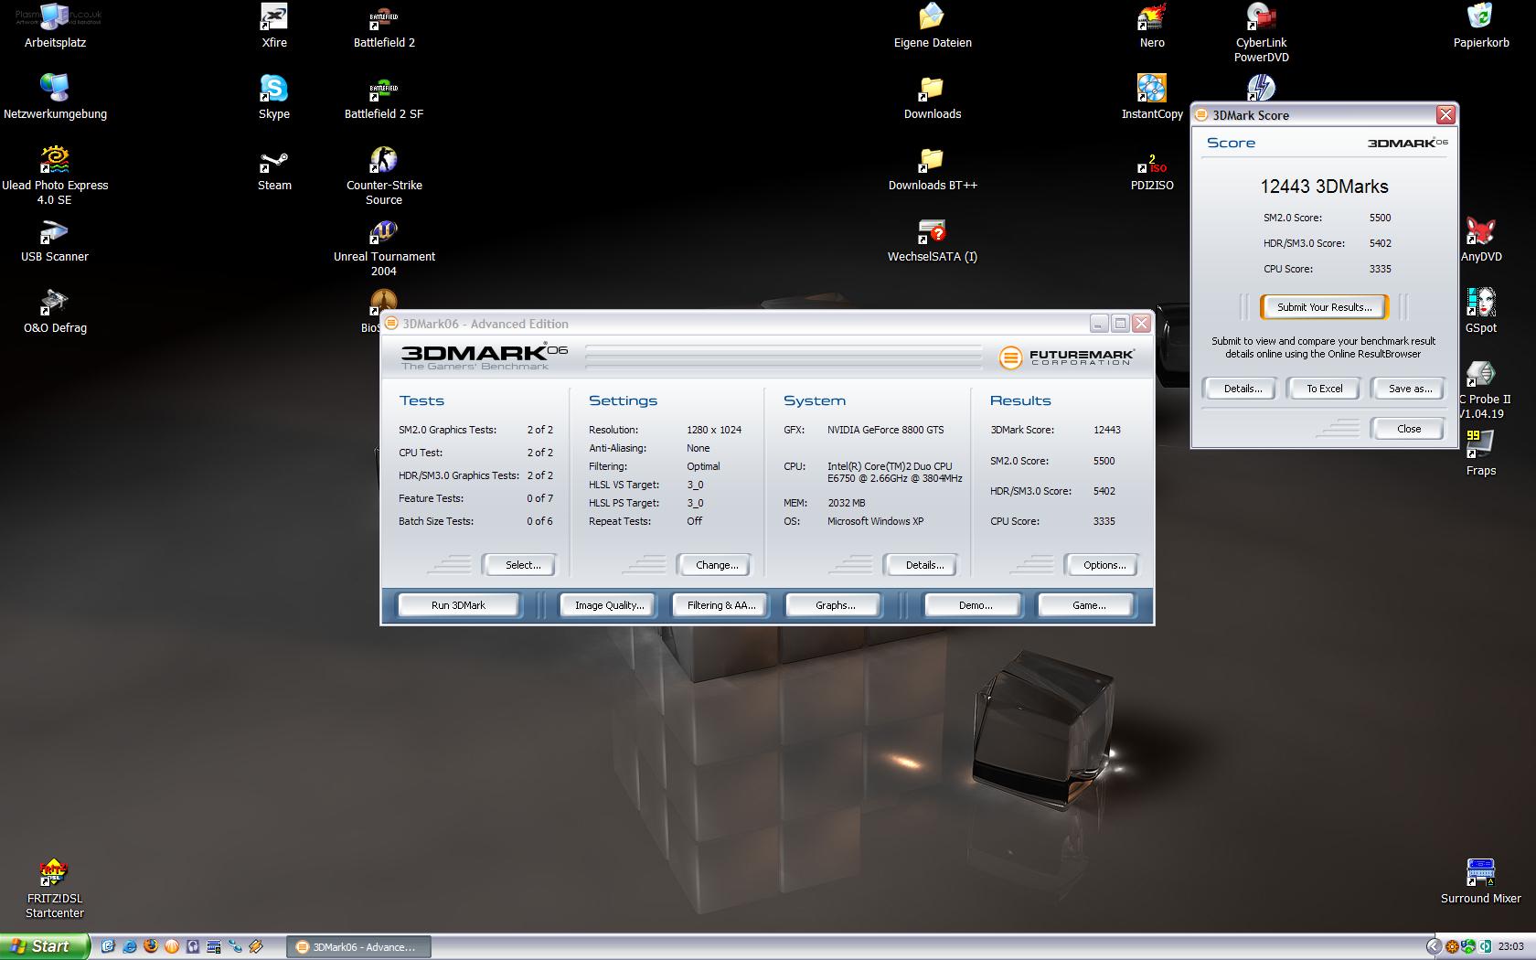Open Results Options button

point(1104,565)
